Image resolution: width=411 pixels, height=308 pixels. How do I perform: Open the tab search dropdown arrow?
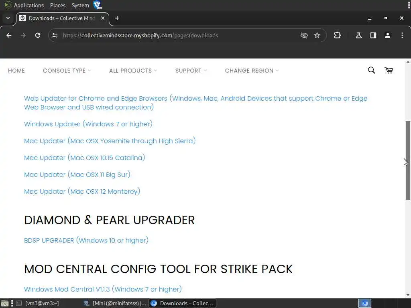pos(8,18)
